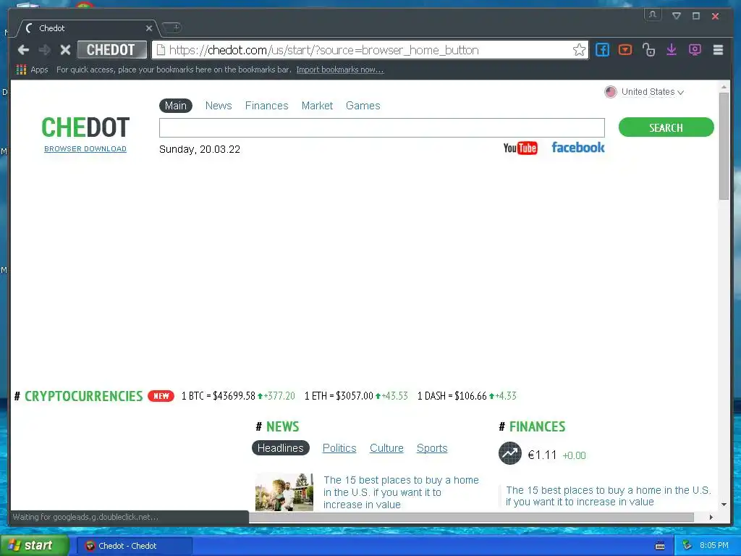Click the unlock/proxy toolbar icon
Image resolution: width=741 pixels, height=556 pixels.
coord(648,50)
